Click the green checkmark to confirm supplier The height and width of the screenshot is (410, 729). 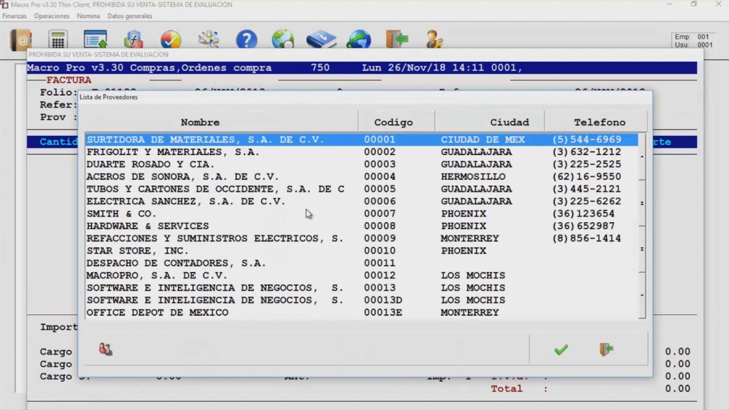[x=561, y=350]
